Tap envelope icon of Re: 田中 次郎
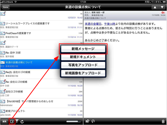The height and width of the screenshot is (125, 167). coord(3,53)
